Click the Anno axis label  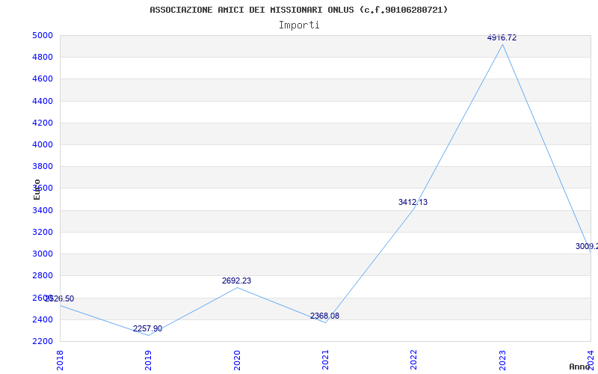(x=580, y=367)
